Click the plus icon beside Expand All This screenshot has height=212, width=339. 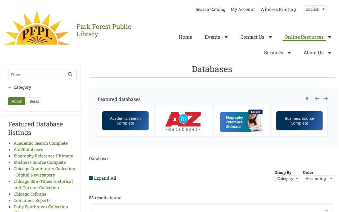pyautogui.click(x=91, y=178)
